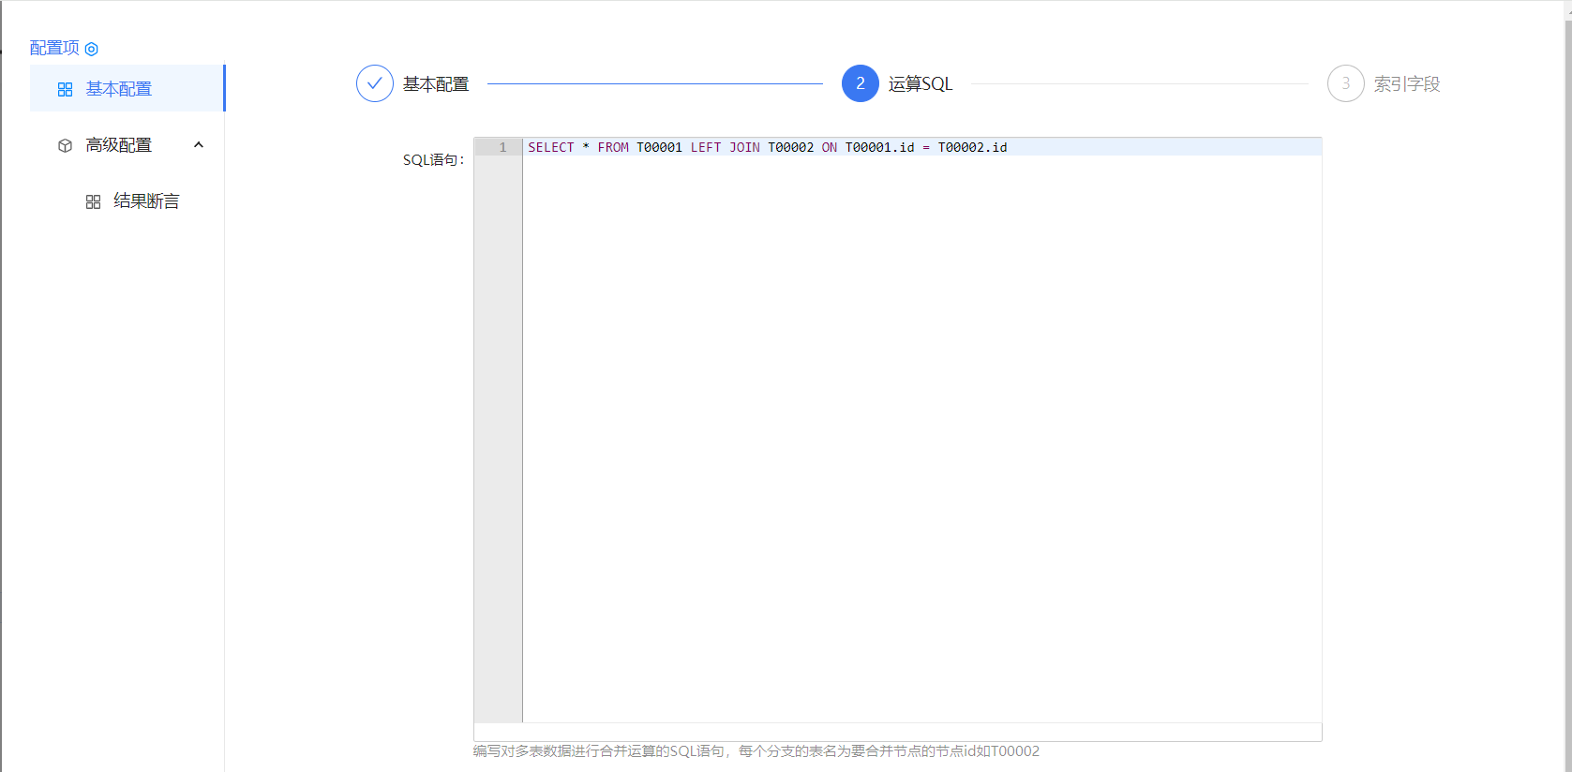1572x772 pixels.
Task: Click the 配置项 header text
Action: tap(54, 48)
